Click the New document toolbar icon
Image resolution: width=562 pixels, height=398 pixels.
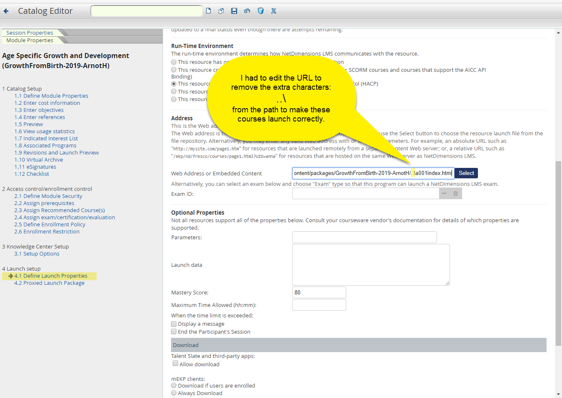pos(208,11)
